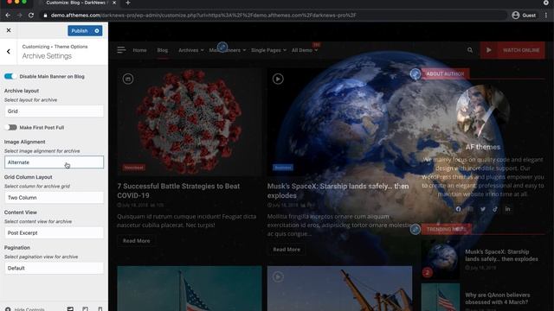Viewport: 554px width, 311px height.
Task: Click the browser forward arrow
Action: (x=19, y=16)
